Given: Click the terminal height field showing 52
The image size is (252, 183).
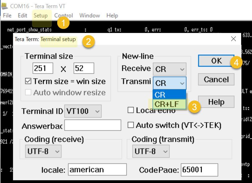Looking at the screenshot, I should (84, 68).
